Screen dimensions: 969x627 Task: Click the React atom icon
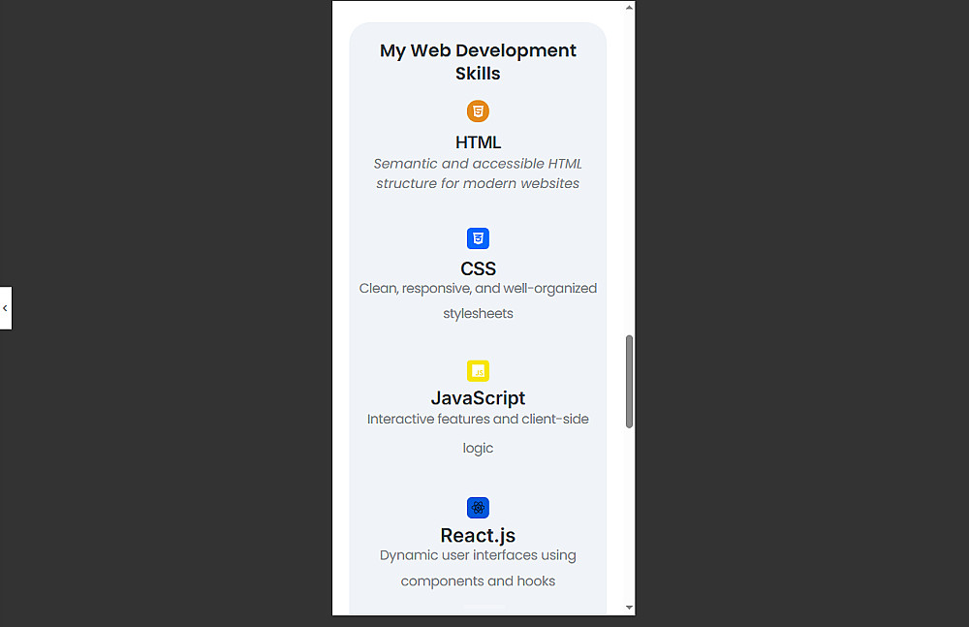pyautogui.click(x=478, y=508)
